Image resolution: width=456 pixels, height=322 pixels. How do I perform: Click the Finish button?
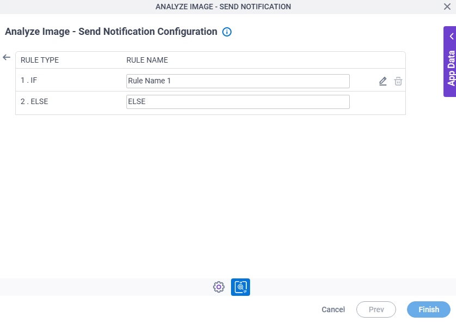429,309
